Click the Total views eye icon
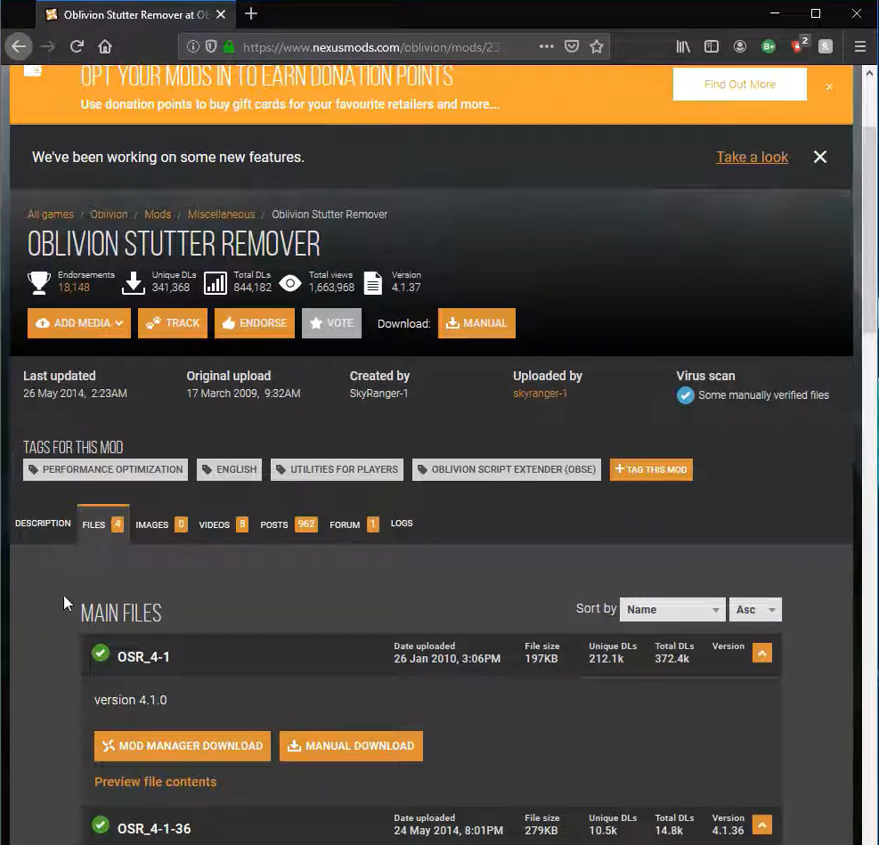Image resolution: width=879 pixels, height=845 pixels. (x=289, y=283)
